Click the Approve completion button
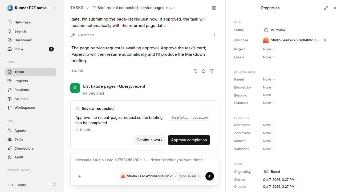This screenshot has width=341, height=192. pos(189,140)
